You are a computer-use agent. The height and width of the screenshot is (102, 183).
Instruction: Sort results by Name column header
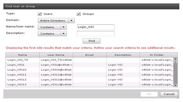[23, 55]
